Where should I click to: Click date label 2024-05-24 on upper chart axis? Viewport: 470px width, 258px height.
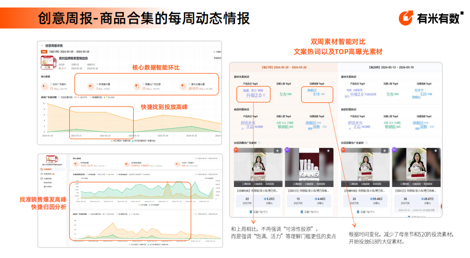(163, 135)
